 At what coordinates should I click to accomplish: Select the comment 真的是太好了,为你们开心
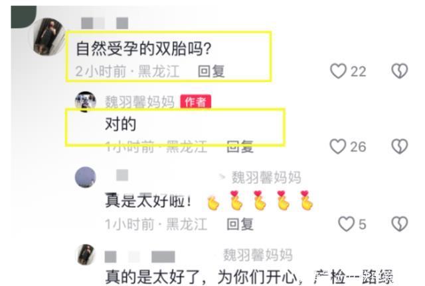pos(204,277)
